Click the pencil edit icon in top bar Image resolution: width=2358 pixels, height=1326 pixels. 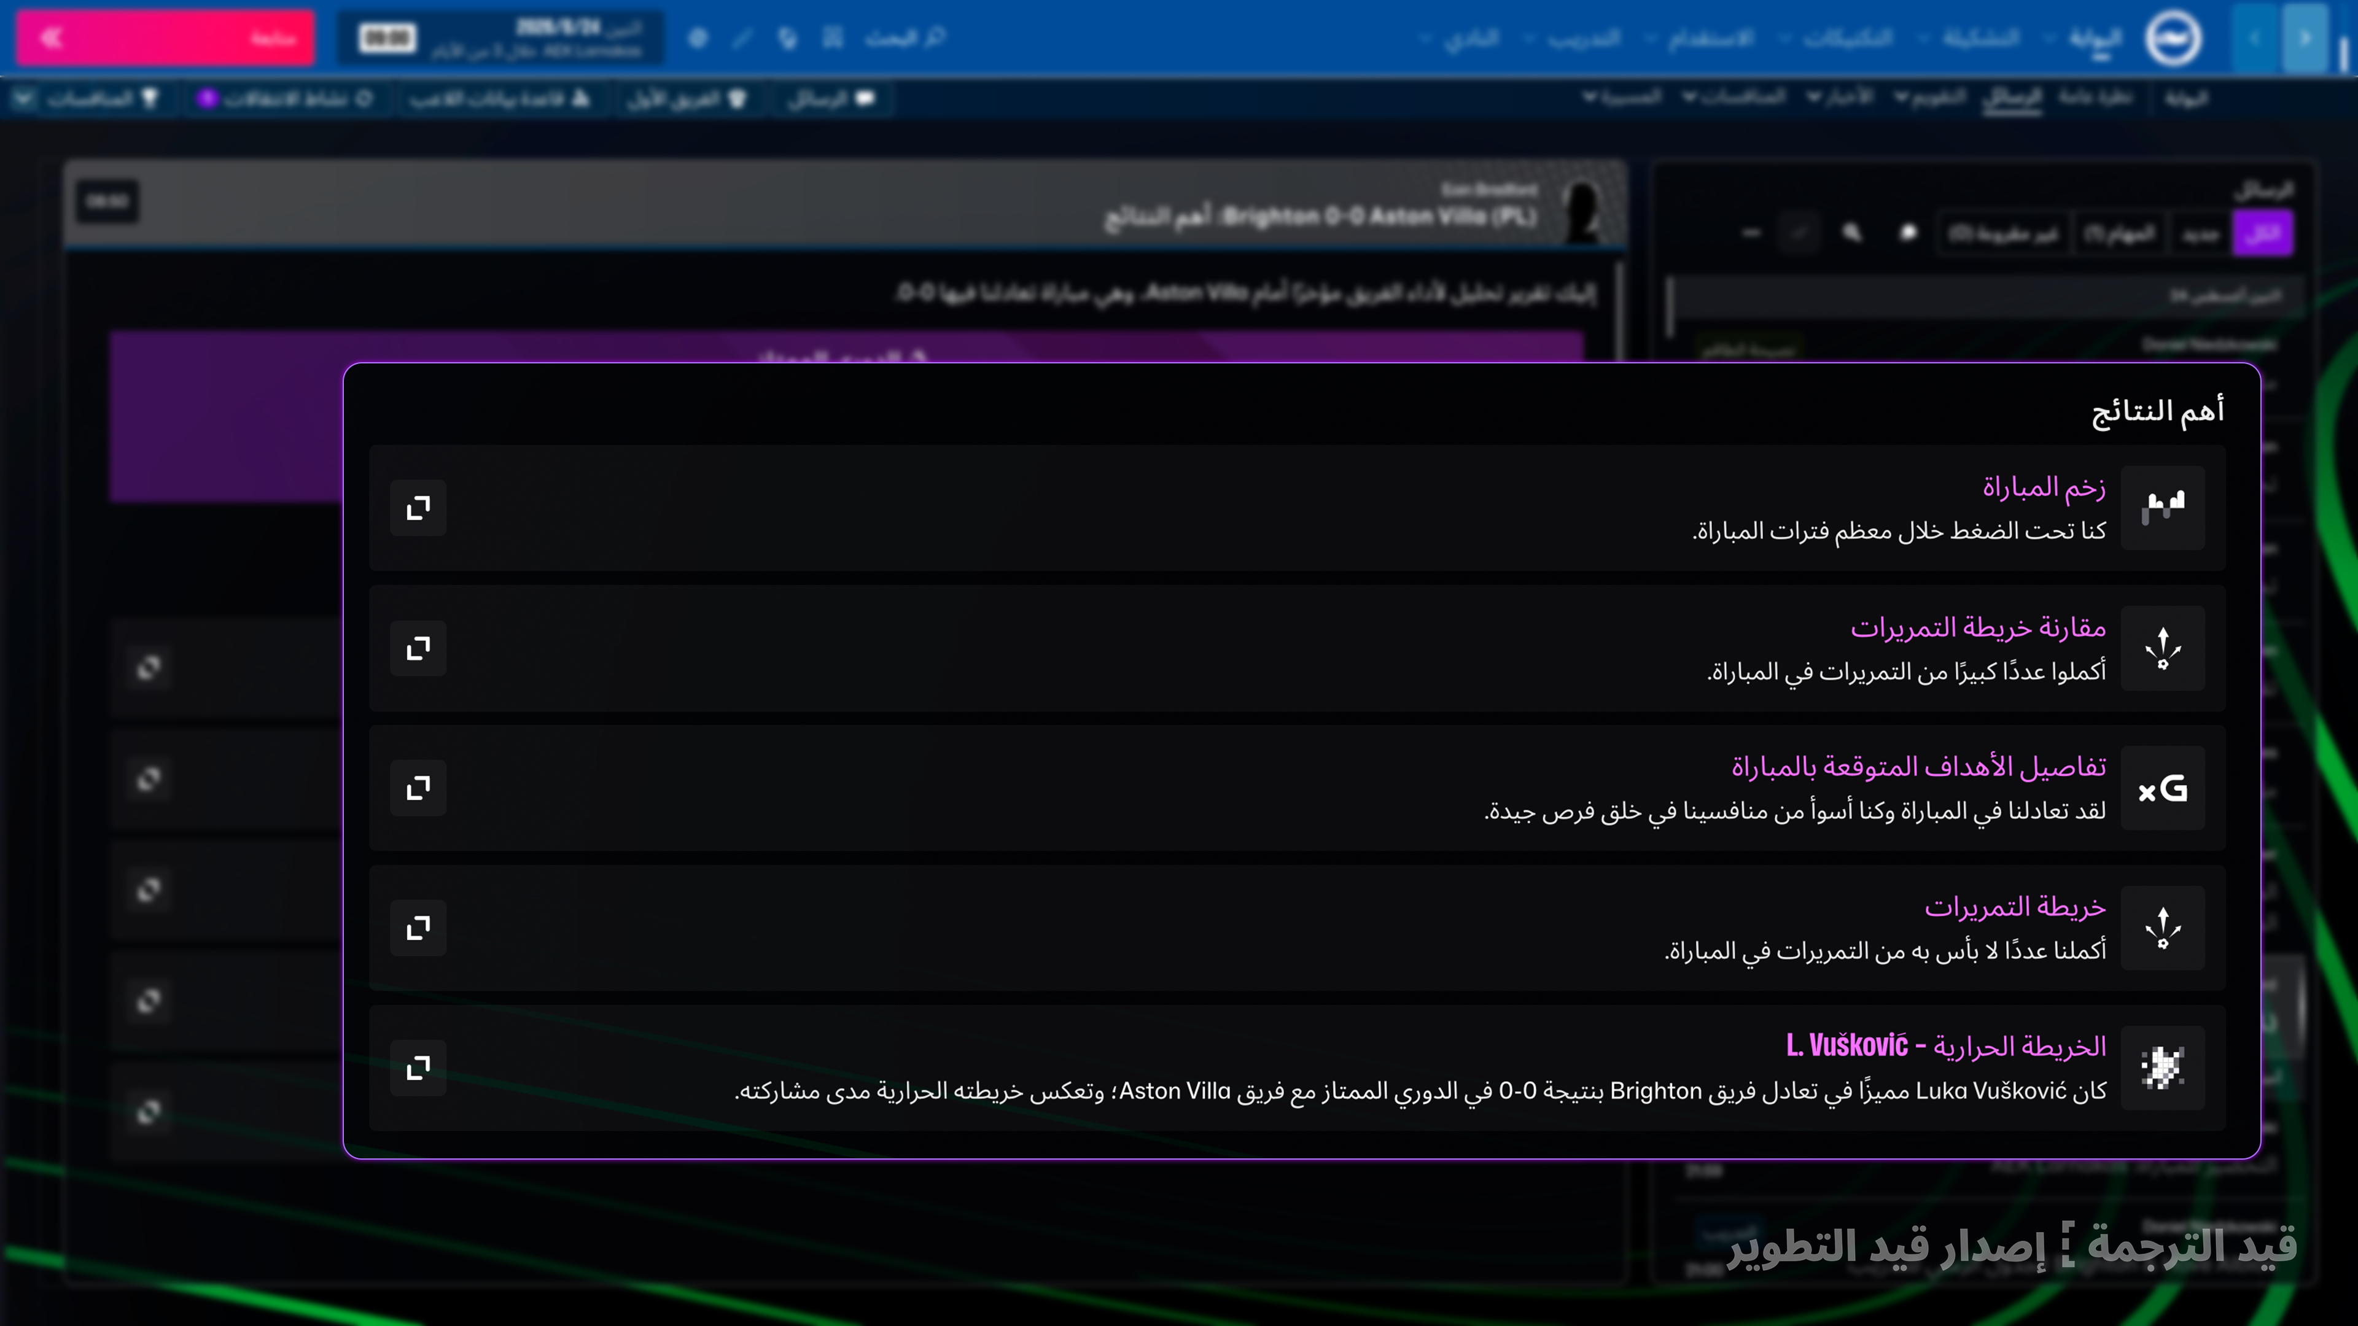tap(742, 37)
